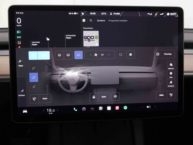Increase fan speed with right chevron
Image resolution: width=193 pixels, height=145 pixels.
click(x=109, y=55)
